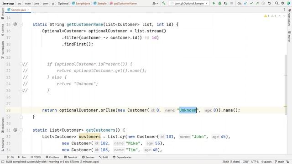Collapse the getCustomers method fold on line 31
Viewport: 292px width, 164px height.
pos(21,130)
